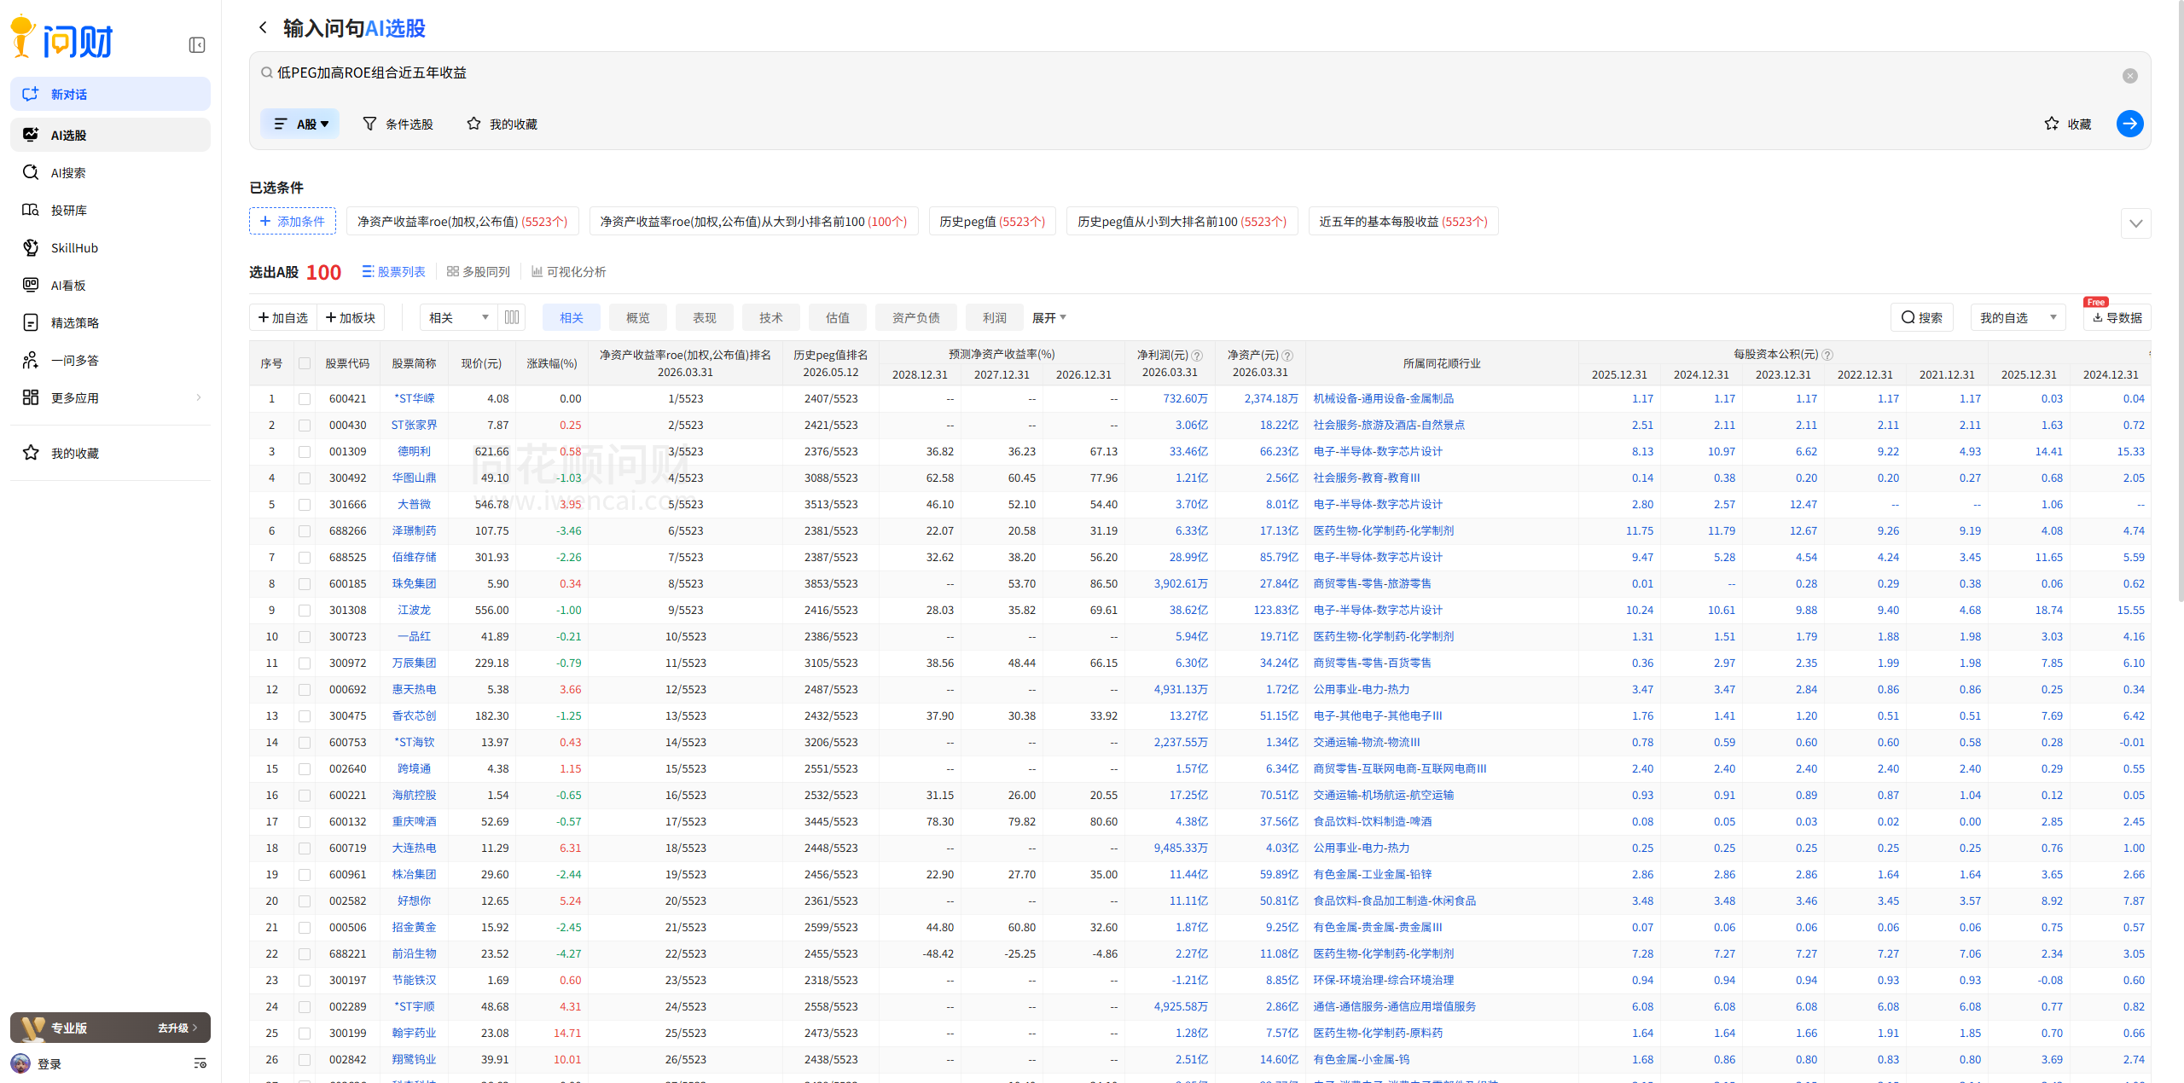Click condition chip 近五年的基本每股收益
The height and width of the screenshot is (1083, 2184).
pos(1403,221)
